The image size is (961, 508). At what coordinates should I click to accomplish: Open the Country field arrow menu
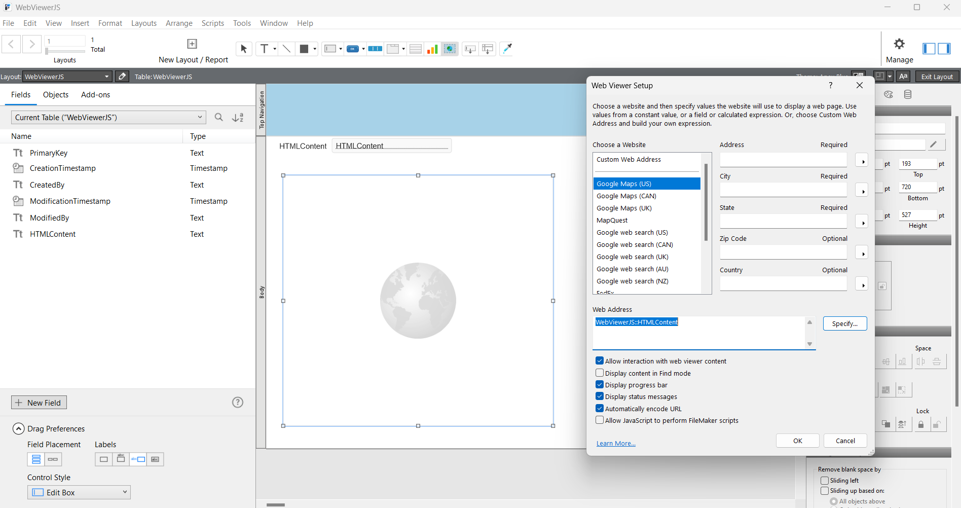[x=862, y=284]
